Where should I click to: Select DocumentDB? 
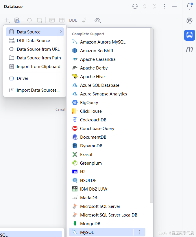[107, 137]
